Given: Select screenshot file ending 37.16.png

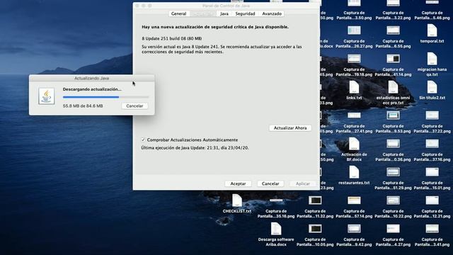Looking at the screenshot, I should 432,144.
